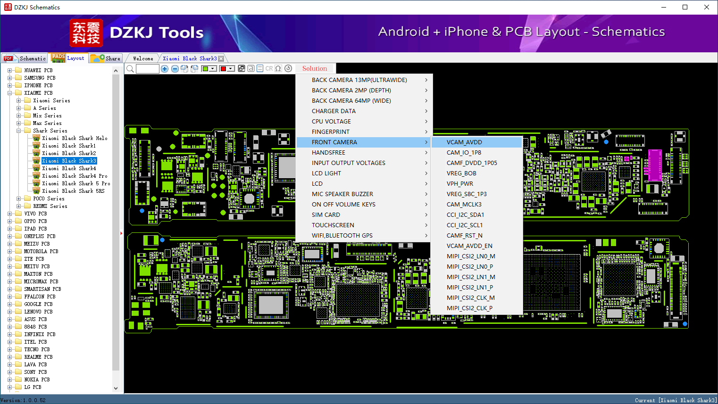Screen dimensions: 718x404
Task: Click the folder icon beside GOOGLE PCB
Action: pos(18,304)
